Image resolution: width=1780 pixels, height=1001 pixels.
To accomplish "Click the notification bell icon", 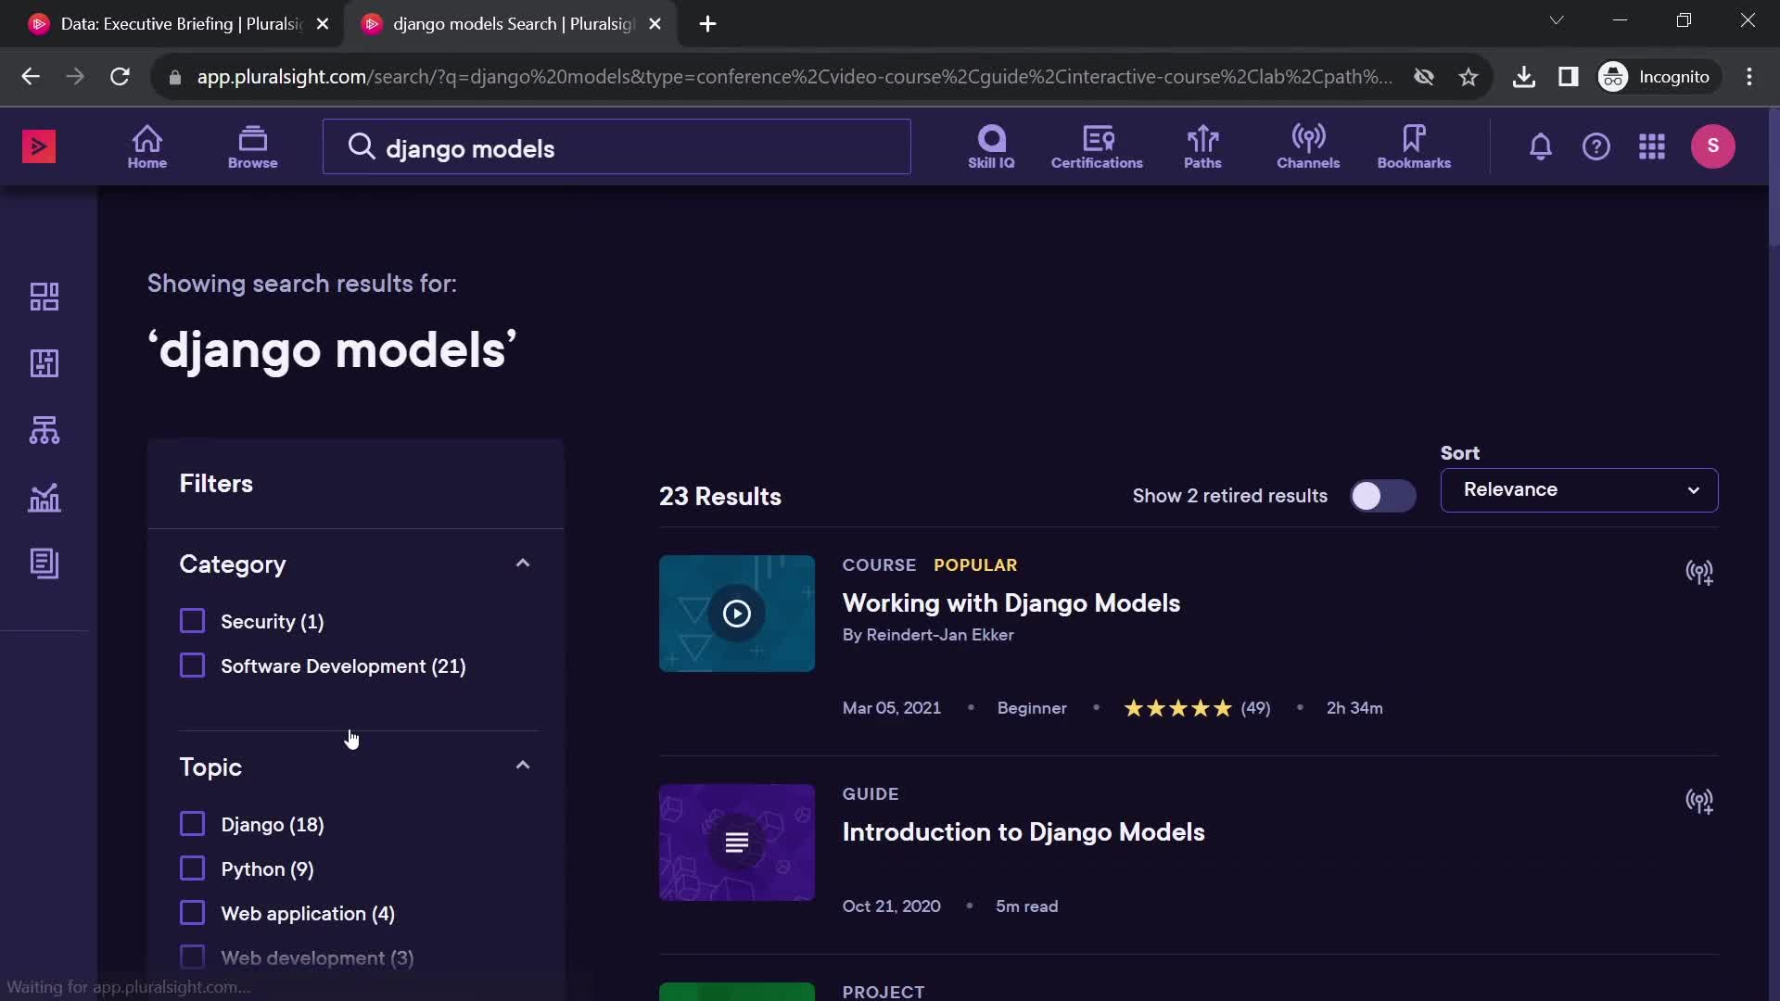I will (x=1541, y=146).
